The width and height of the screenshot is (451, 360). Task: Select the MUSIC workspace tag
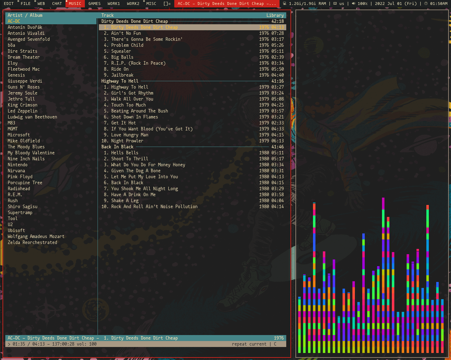[75, 4]
